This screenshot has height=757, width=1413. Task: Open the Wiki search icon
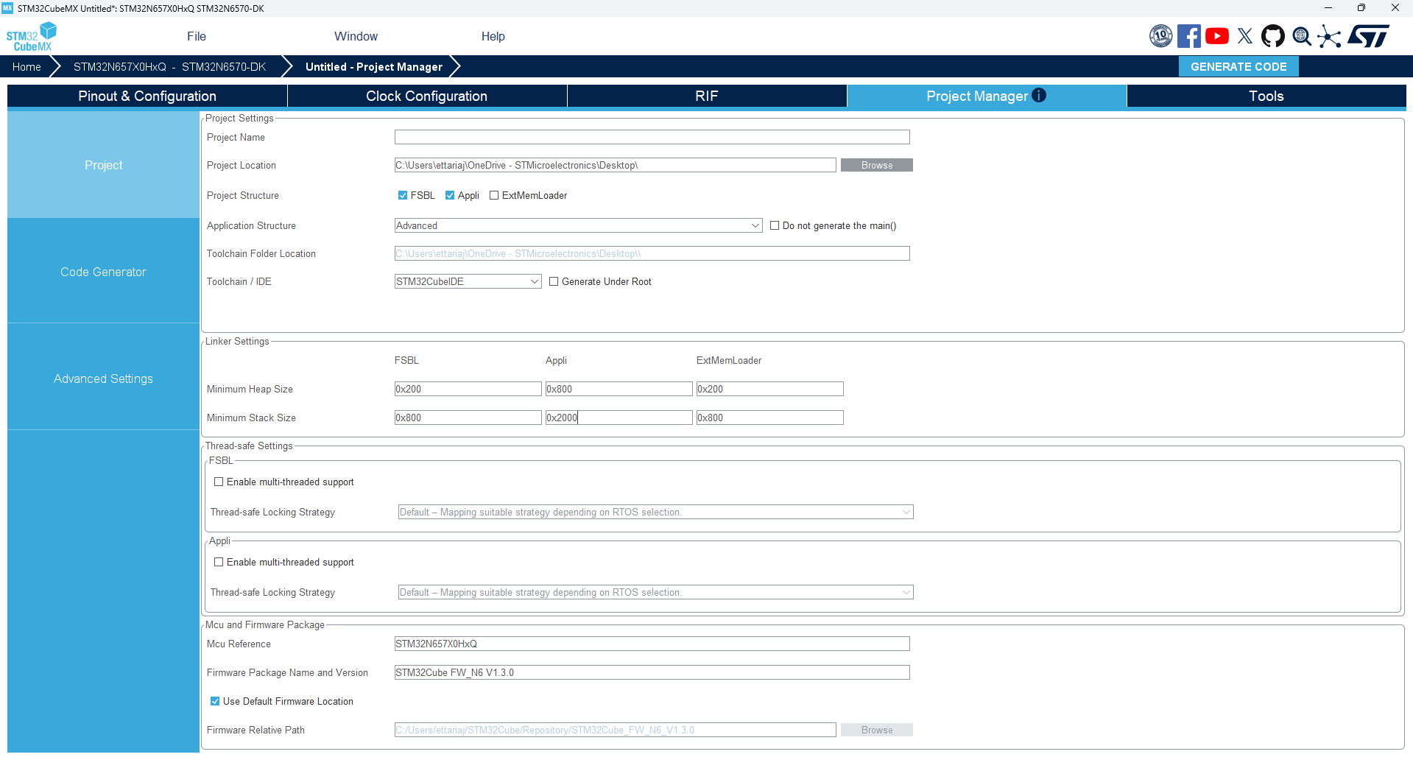point(1302,36)
